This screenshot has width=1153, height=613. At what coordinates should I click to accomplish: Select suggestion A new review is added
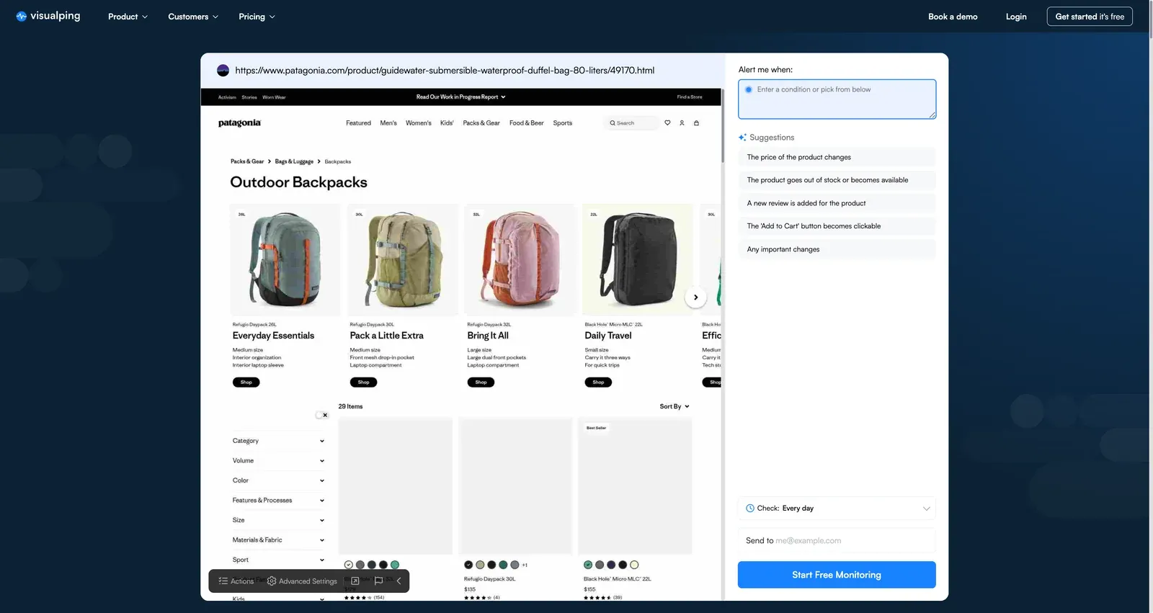click(837, 203)
